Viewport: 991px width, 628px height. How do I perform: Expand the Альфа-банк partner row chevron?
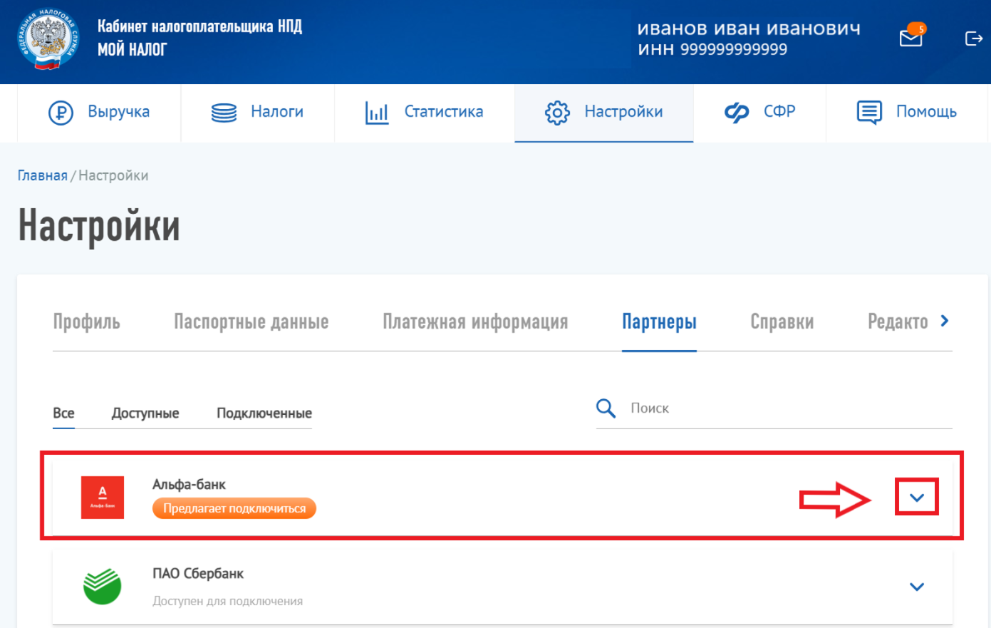click(x=917, y=498)
